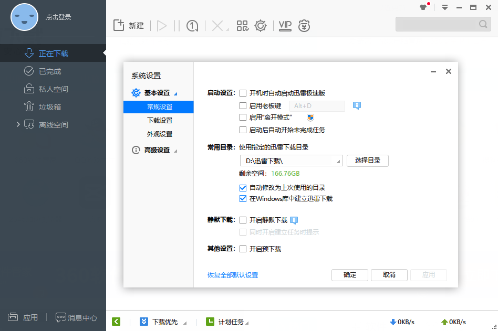Open 消息中心 at the bottom left

click(x=77, y=317)
